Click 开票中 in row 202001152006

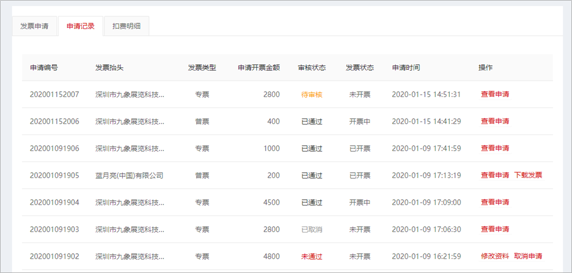(x=360, y=121)
